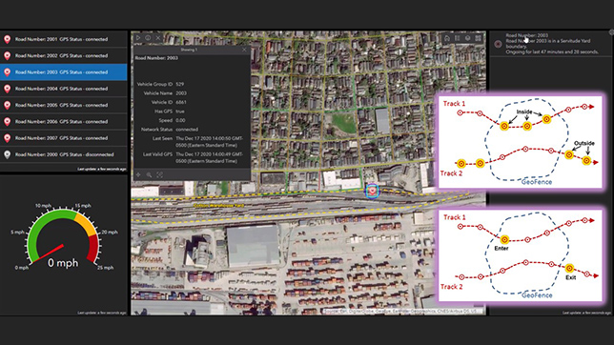This screenshot has width=614, height=345.
Task: Click the 'Network Status' value connected
Action: (187, 130)
